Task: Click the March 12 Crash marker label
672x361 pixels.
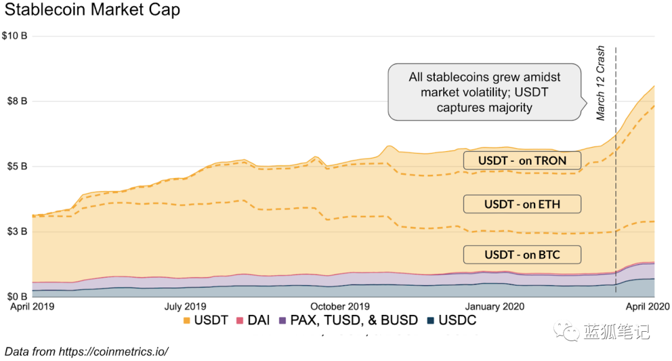Action: (x=600, y=83)
